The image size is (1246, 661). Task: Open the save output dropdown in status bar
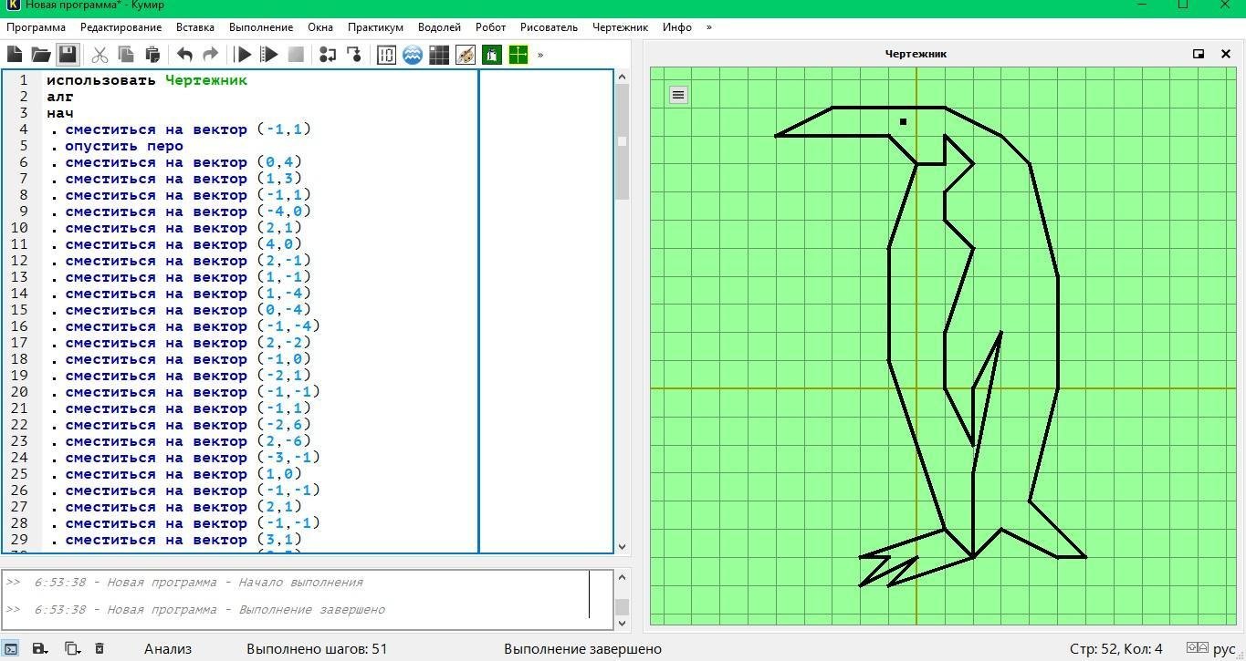(40, 648)
